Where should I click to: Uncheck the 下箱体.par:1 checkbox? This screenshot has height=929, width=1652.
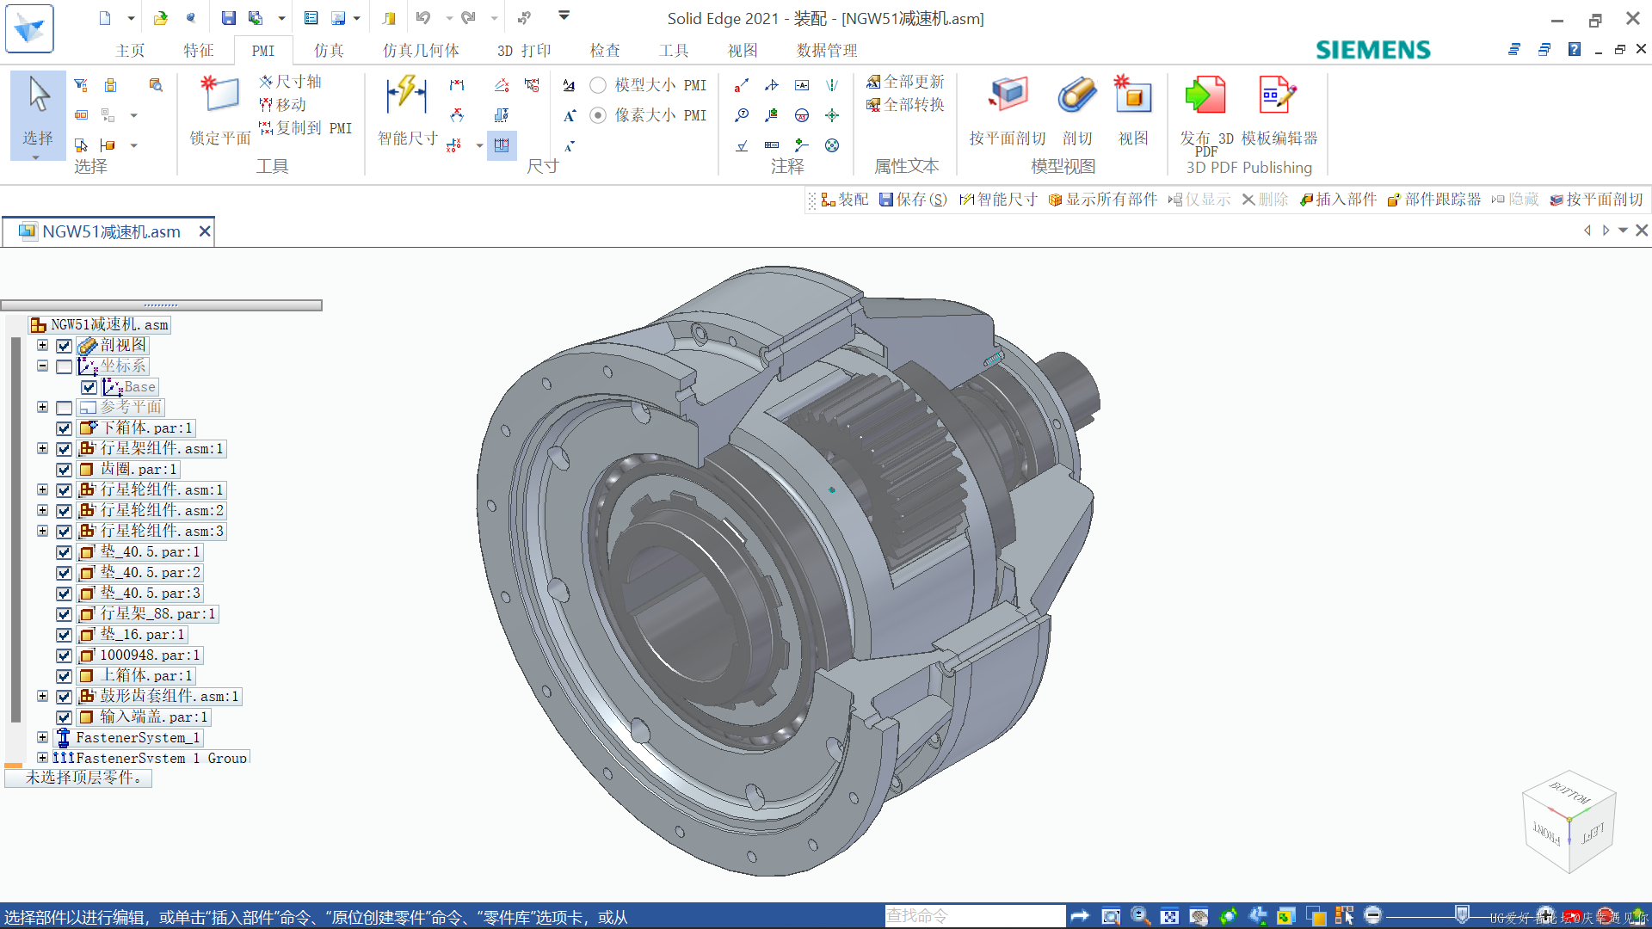point(64,428)
